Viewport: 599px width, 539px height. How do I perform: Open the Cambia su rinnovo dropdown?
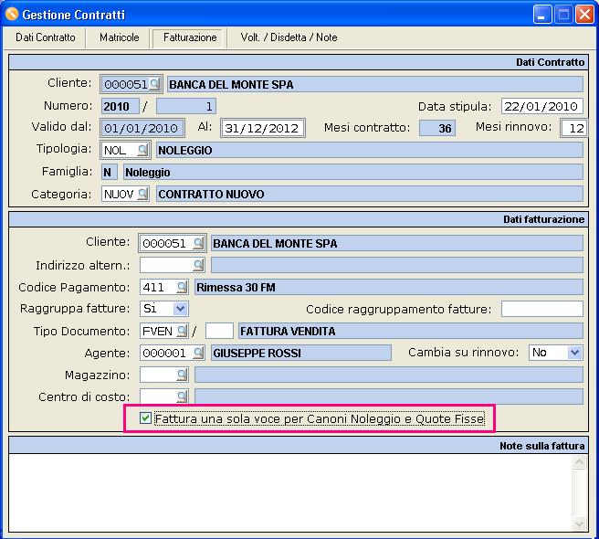[x=573, y=353]
